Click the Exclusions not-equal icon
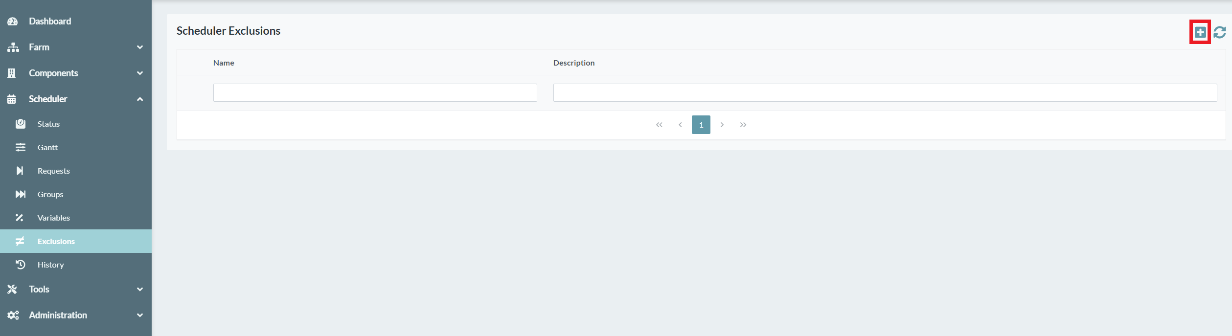This screenshot has height=336, width=1232. click(20, 241)
